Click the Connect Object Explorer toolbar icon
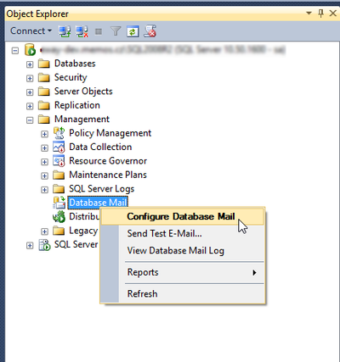Image resolution: width=340 pixels, height=362 pixels. 65,31
